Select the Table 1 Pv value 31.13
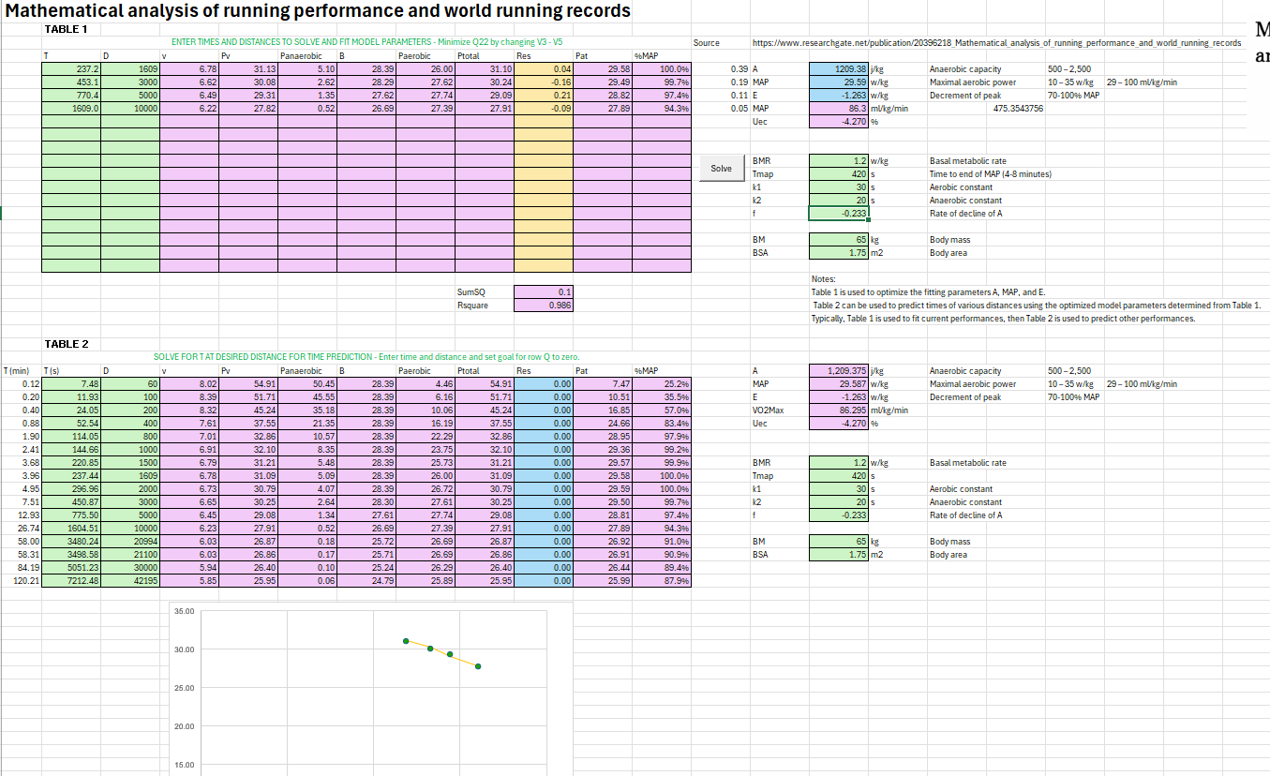The height and width of the screenshot is (776, 1270). click(248, 69)
